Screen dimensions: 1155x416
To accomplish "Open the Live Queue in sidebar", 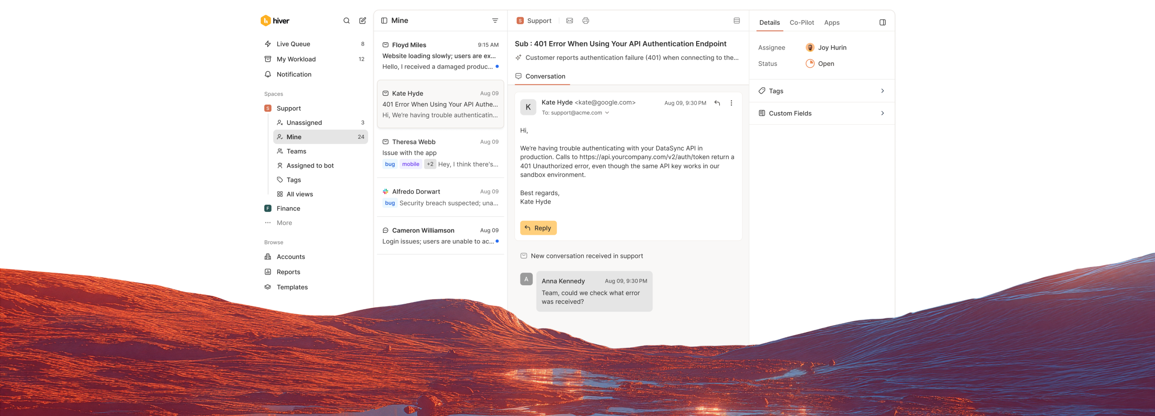I will pos(293,44).
